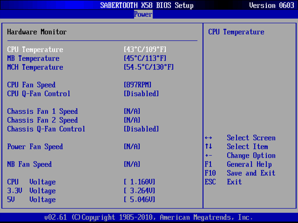
Task: Select Chassis Fan 1 Speed label
Action: pyautogui.click(x=42, y=111)
